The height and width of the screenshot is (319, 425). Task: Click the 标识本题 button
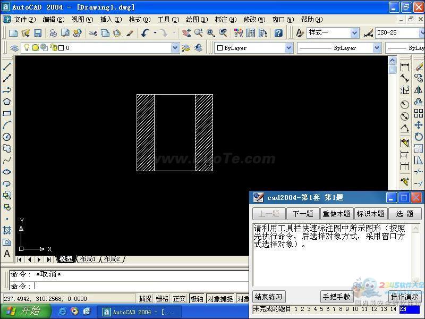point(370,214)
